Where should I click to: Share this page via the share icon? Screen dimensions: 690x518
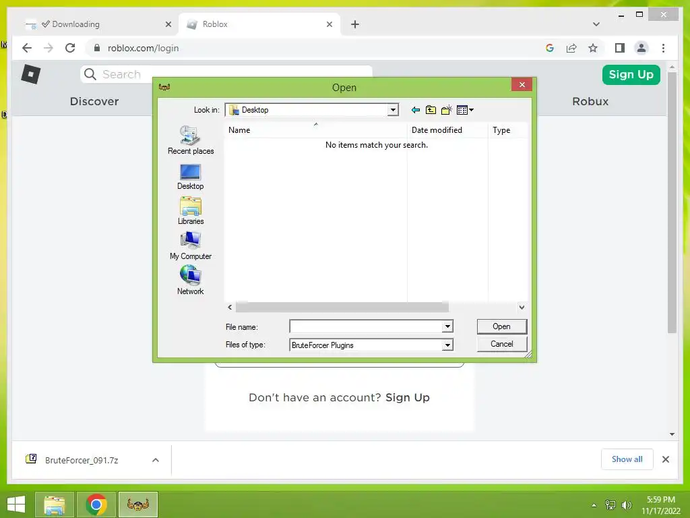click(x=571, y=48)
